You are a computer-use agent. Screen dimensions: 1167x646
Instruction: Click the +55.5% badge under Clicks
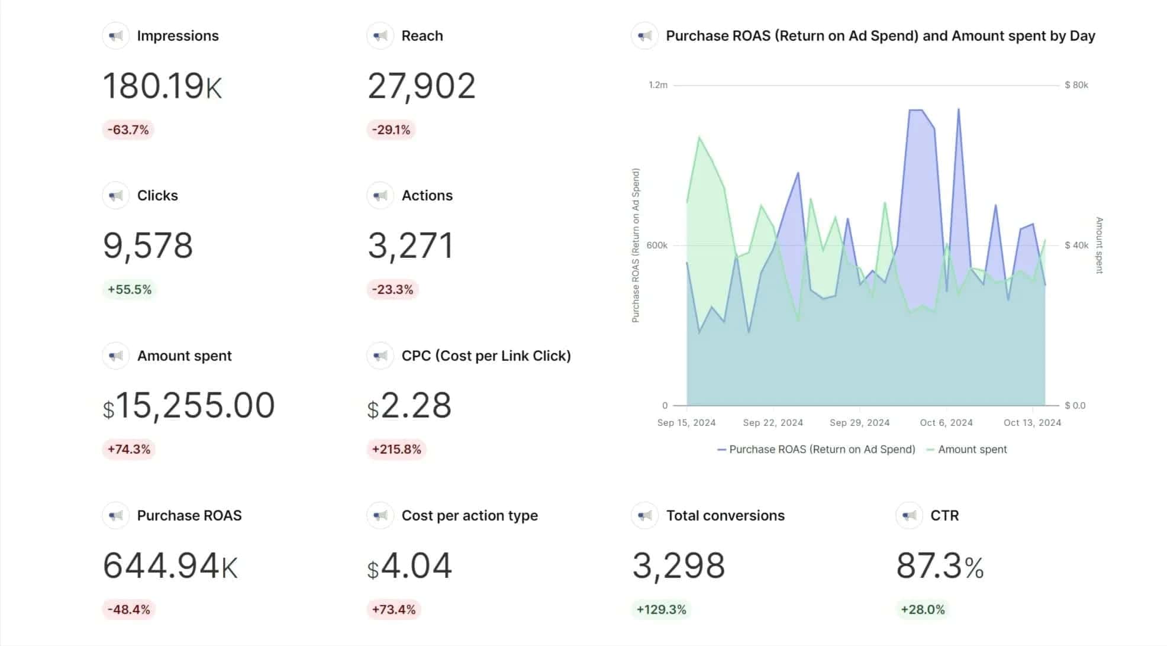click(x=129, y=289)
